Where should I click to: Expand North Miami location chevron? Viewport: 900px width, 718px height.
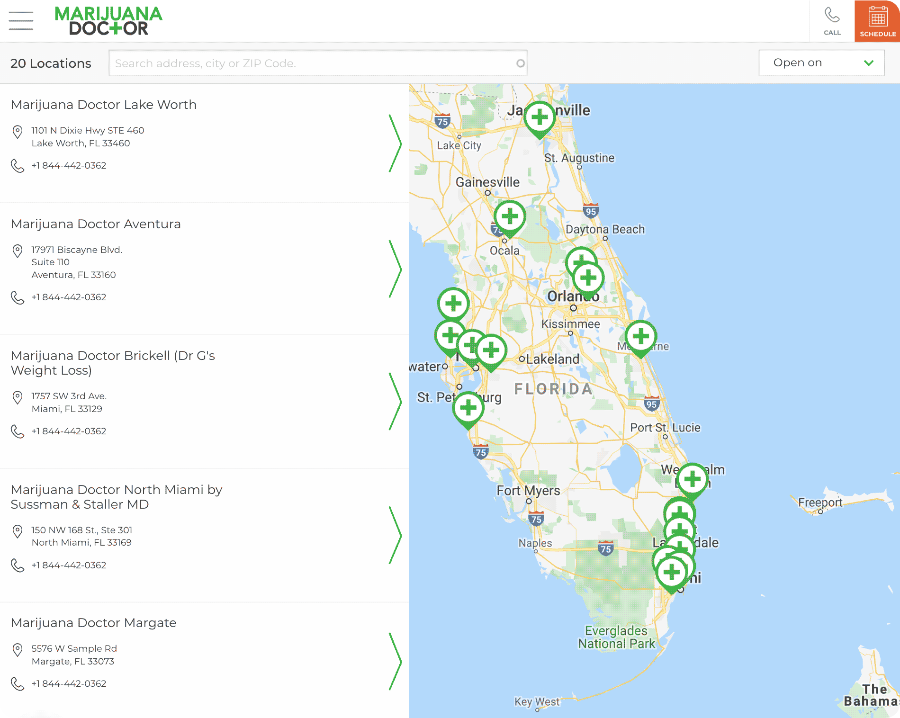point(395,535)
